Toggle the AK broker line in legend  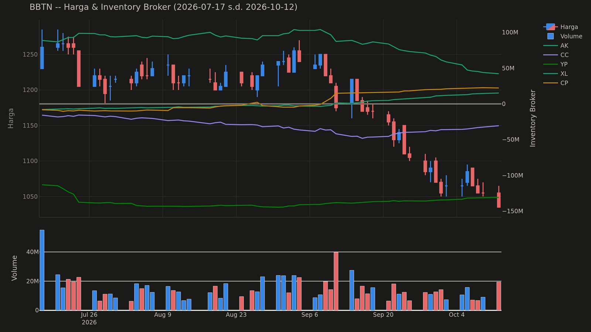pyautogui.click(x=556, y=46)
